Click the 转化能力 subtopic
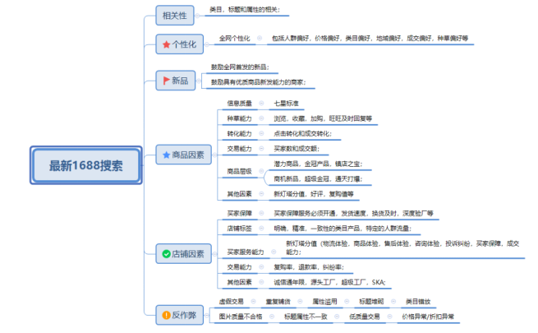The height and width of the screenshot is (333, 538). [x=239, y=133]
